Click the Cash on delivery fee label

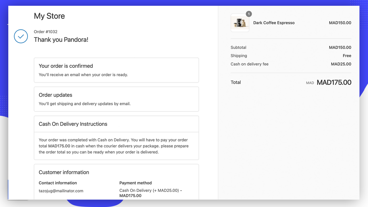(x=250, y=64)
